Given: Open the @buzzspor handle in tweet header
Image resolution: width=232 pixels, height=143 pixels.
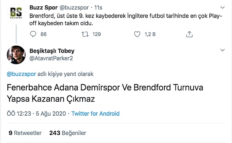Looking at the screenshot, I should pyautogui.click(x=74, y=8).
